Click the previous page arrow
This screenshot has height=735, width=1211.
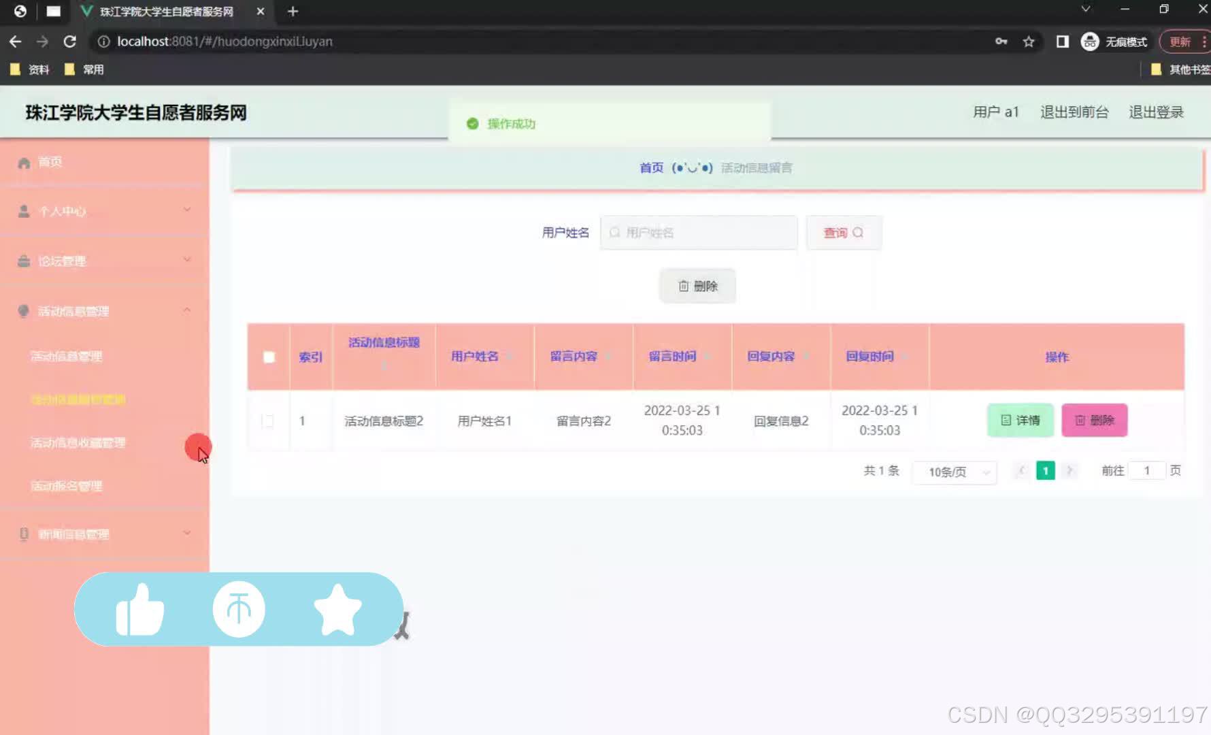click(1021, 471)
